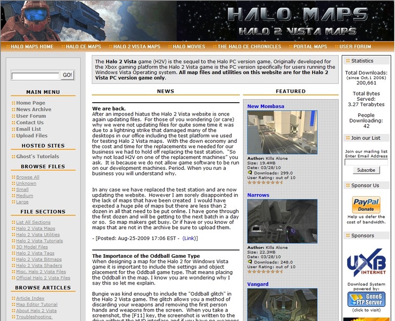Screen dimensions: 395x321
Task: Go to Halo CE Maps tab
Action: click(83, 47)
